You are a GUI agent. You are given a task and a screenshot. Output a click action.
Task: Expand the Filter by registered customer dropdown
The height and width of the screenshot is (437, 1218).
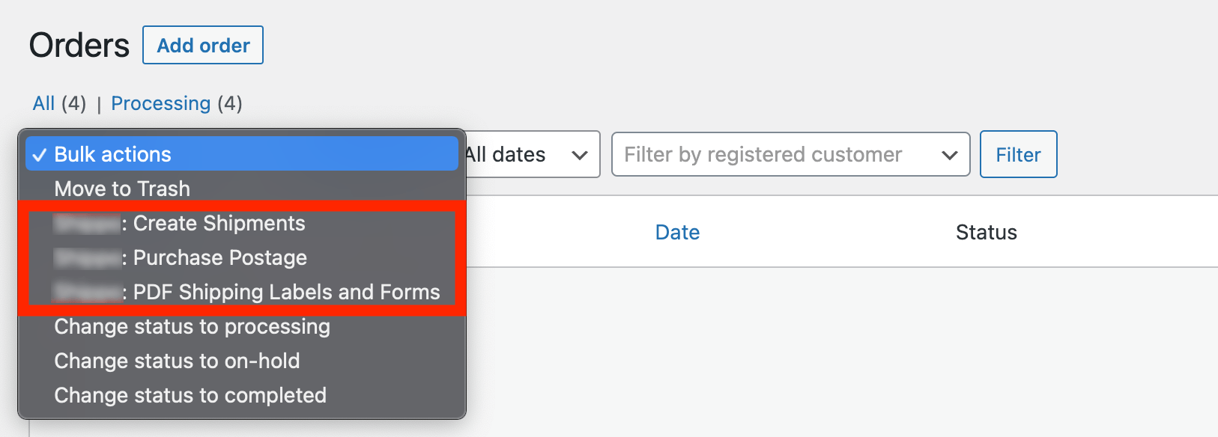pos(790,154)
